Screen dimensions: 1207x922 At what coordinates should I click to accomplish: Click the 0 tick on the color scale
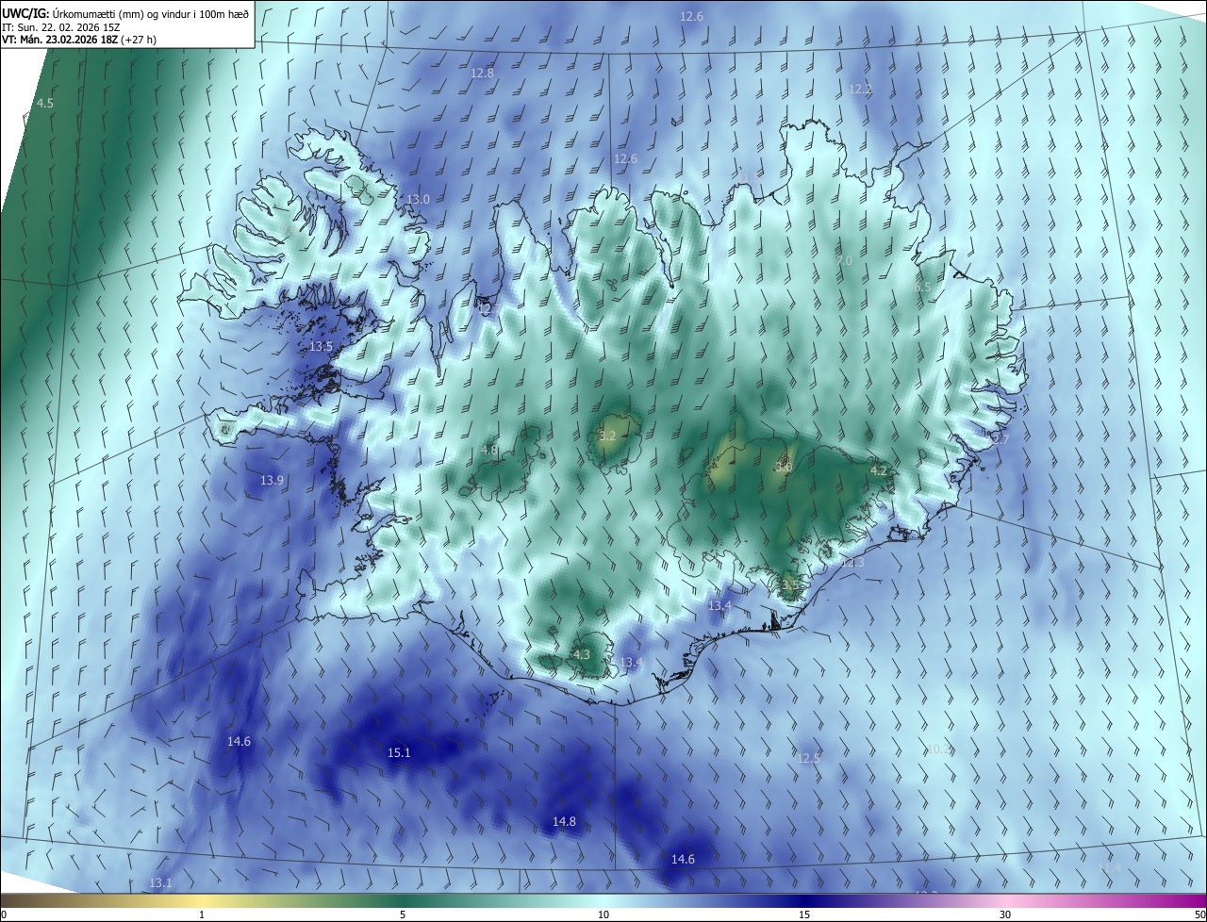tap(3, 914)
